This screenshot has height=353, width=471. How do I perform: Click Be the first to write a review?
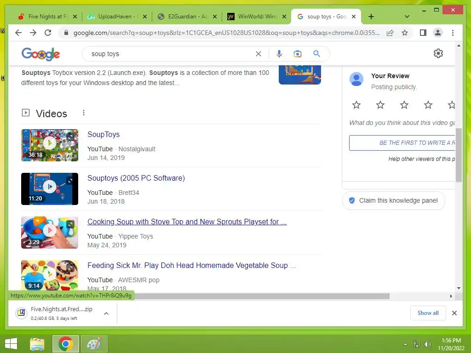click(402, 143)
